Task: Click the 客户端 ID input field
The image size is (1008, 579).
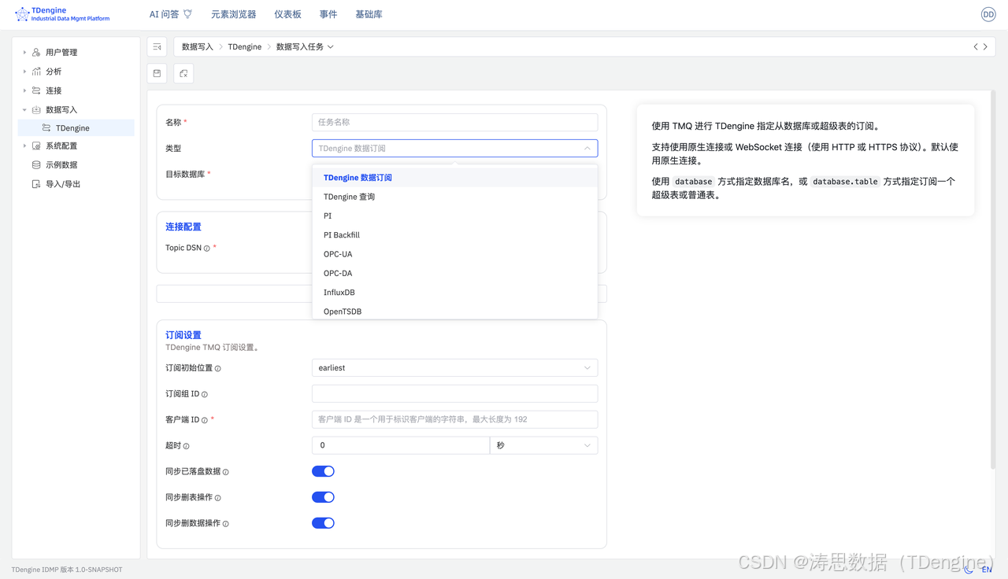Action: pyautogui.click(x=454, y=419)
